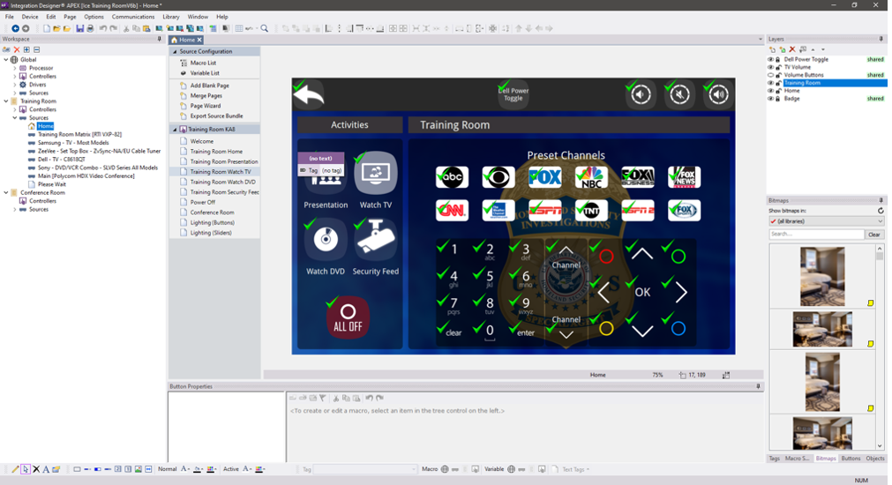Open the Library menu

[x=170, y=17]
